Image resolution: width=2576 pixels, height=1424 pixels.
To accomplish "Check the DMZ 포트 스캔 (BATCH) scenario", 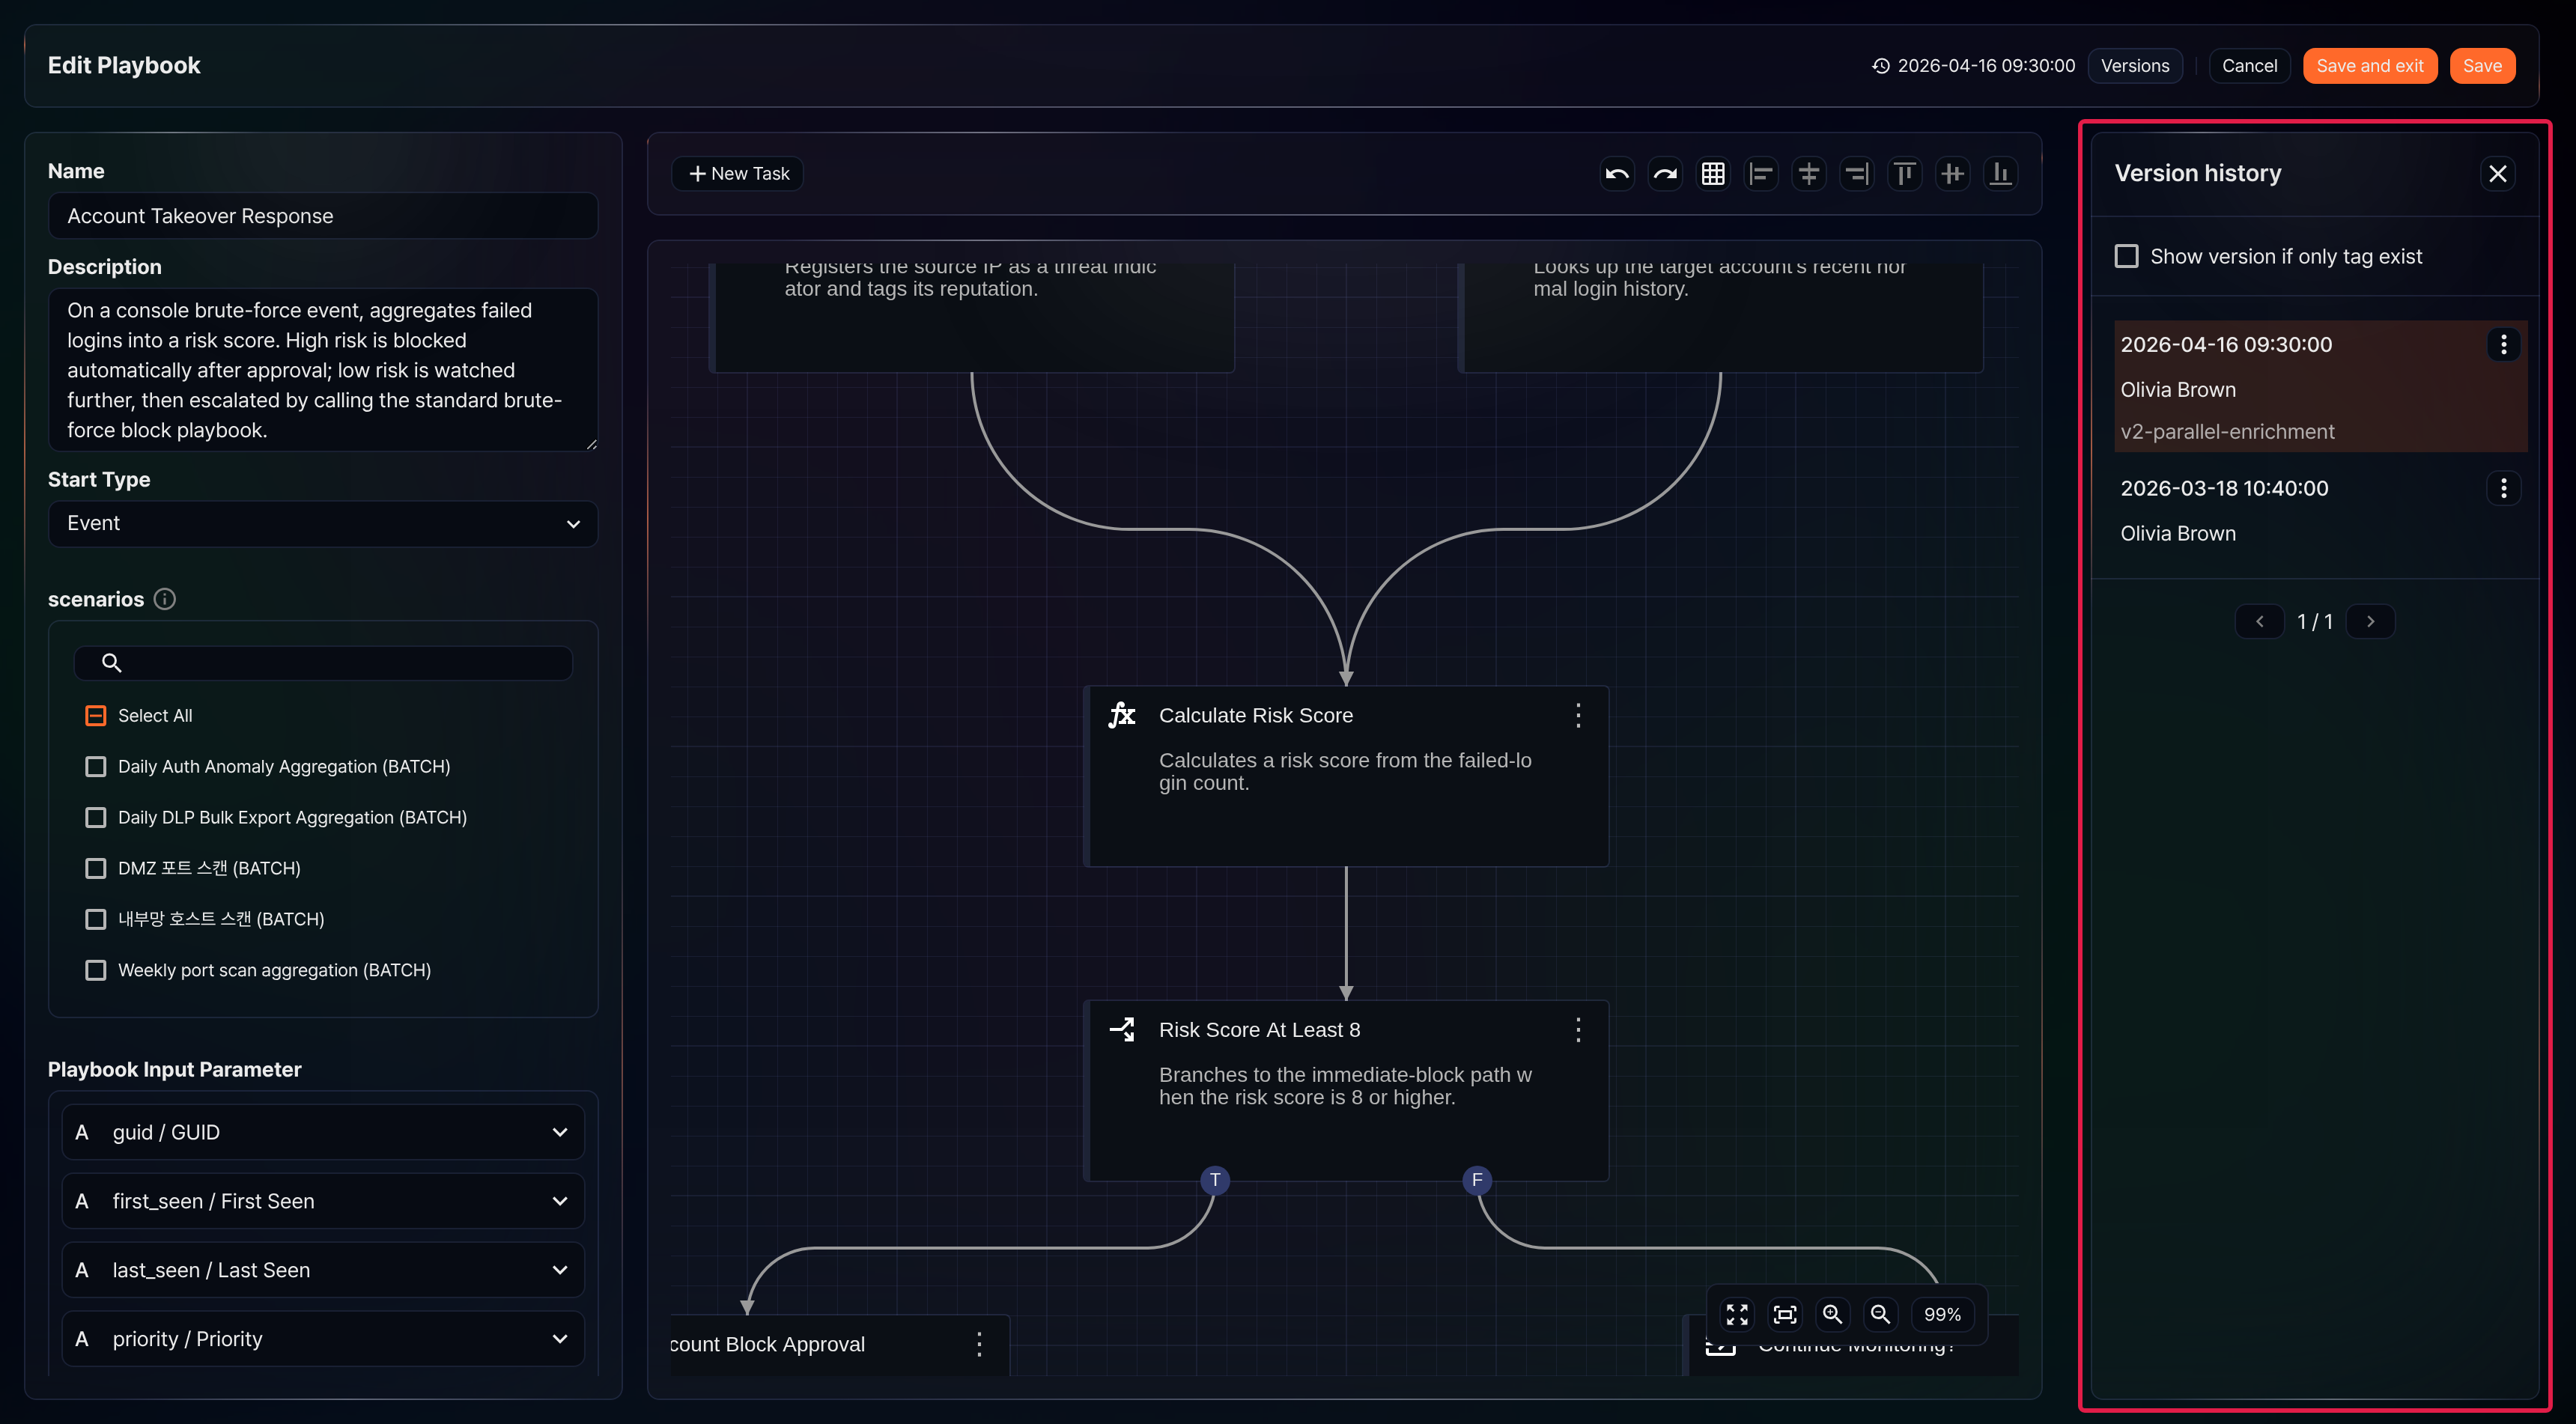I will (96, 868).
